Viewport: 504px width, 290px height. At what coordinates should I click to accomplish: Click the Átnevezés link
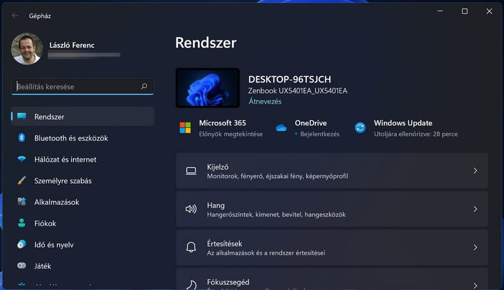click(265, 101)
